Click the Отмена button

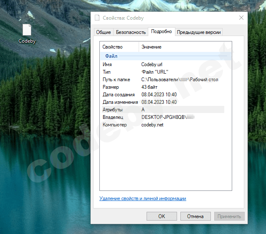point(195,216)
